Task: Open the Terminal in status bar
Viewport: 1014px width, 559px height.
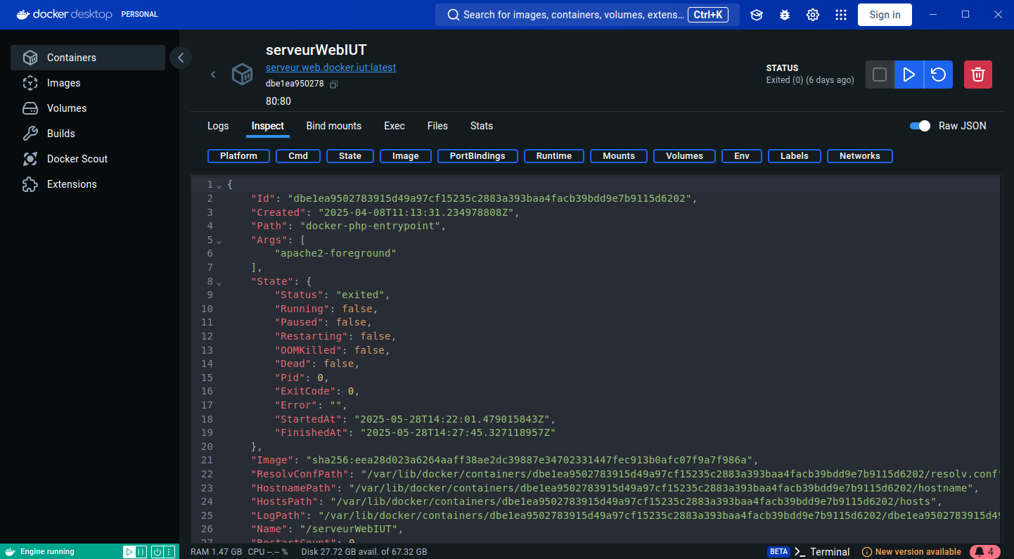Action: (x=822, y=552)
